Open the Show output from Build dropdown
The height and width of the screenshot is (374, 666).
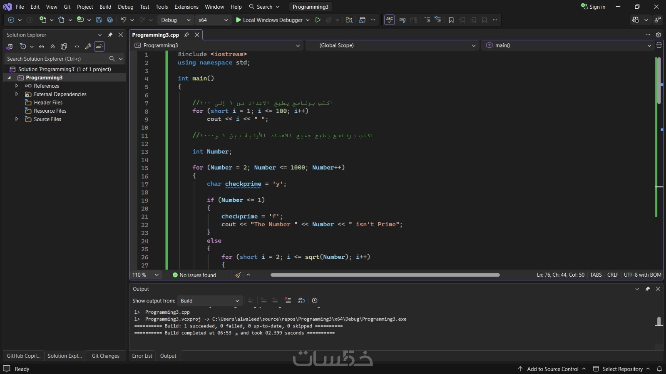(x=209, y=301)
